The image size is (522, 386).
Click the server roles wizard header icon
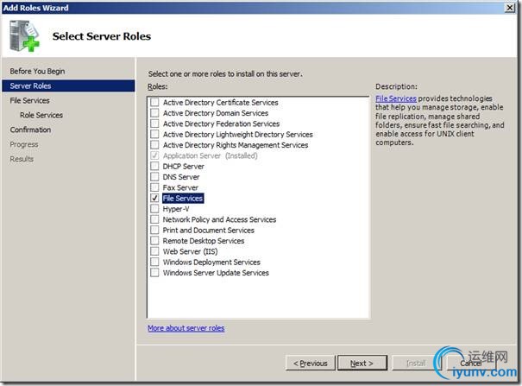point(24,36)
